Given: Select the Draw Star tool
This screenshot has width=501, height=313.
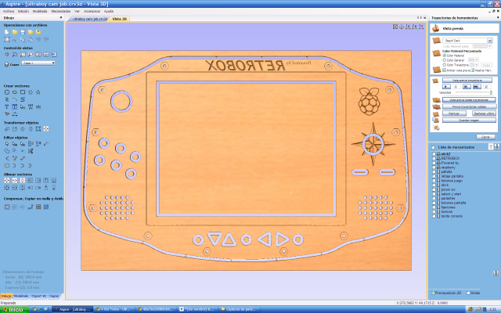Looking at the screenshot, I should click(x=38, y=92).
